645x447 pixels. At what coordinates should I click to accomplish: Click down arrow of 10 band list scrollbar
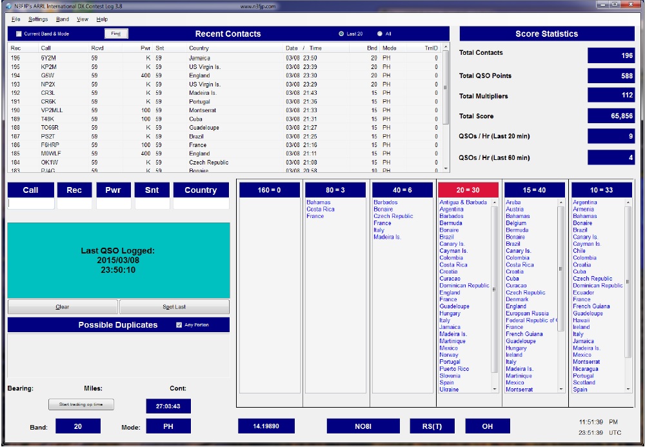pyautogui.click(x=628, y=389)
